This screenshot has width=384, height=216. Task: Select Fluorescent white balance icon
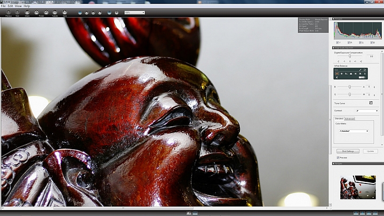pos(360,74)
